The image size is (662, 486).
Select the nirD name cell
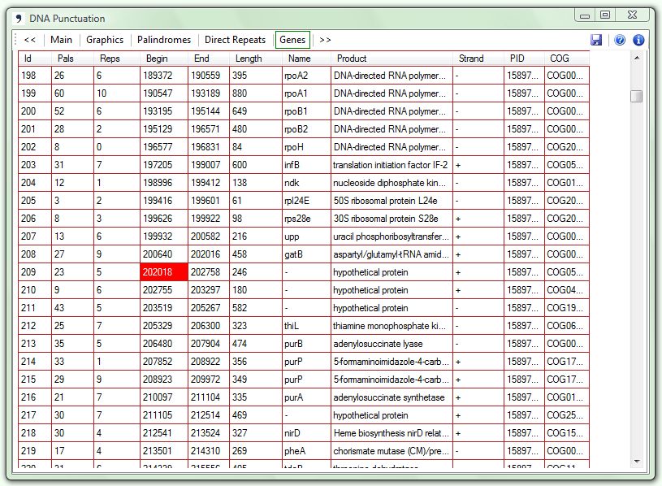(306, 433)
